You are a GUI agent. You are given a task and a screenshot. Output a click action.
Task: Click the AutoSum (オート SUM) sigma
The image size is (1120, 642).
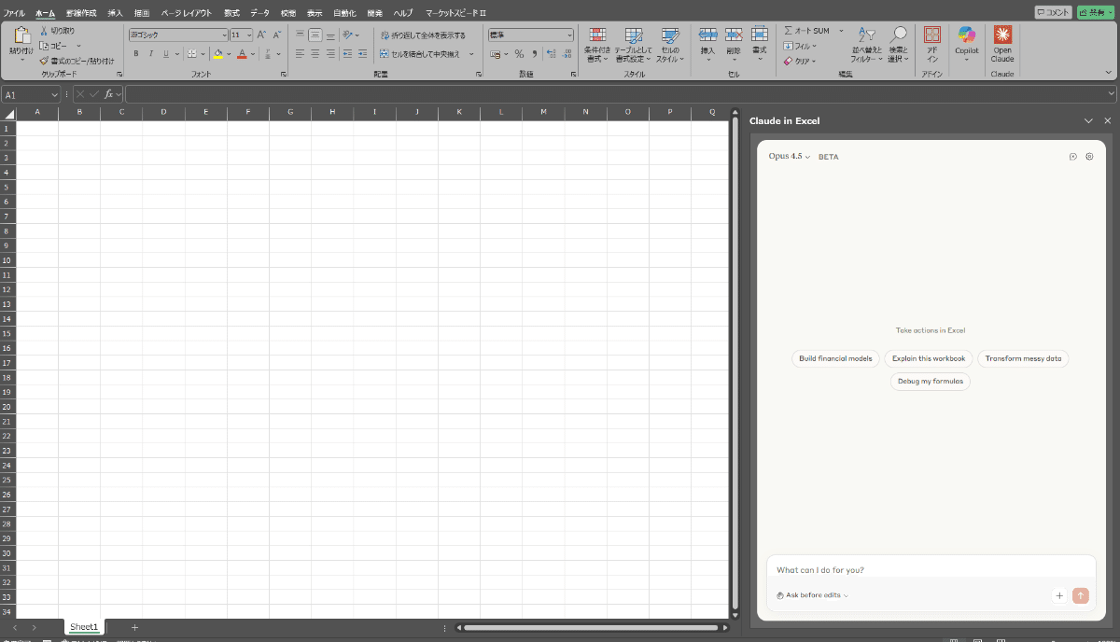[789, 31]
